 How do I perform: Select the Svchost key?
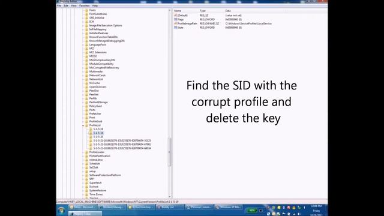(94, 187)
